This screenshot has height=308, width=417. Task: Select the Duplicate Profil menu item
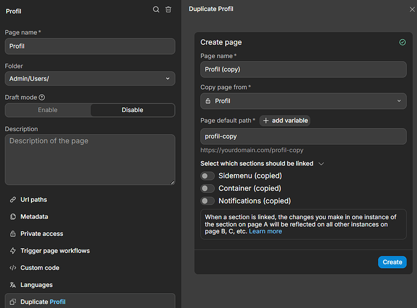[x=90, y=302]
